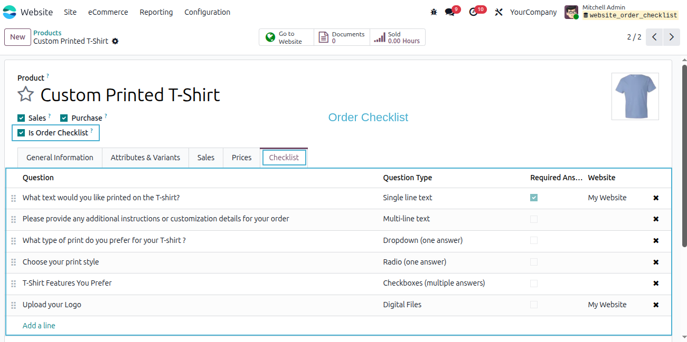Mark the product as favorite with star
This screenshot has height=342, width=687.
[25, 94]
